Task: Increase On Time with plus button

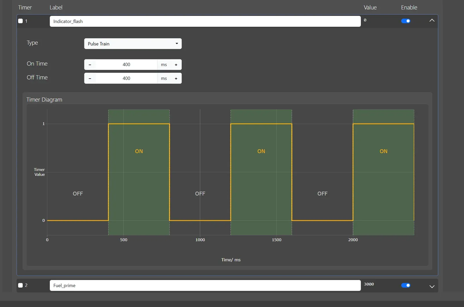Action: [x=176, y=65]
